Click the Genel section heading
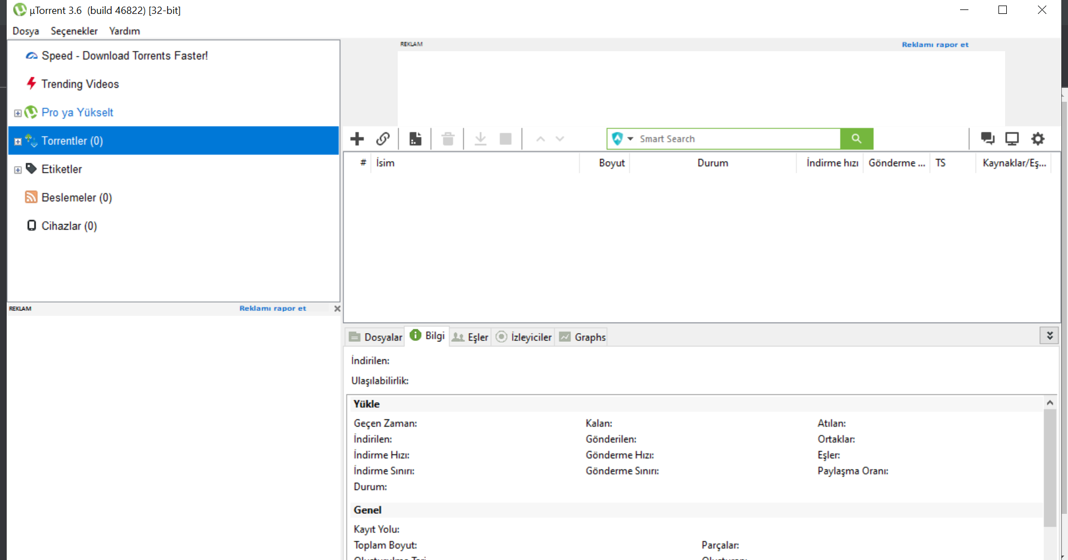The image size is (1068, 560). (x=368, y=510)
